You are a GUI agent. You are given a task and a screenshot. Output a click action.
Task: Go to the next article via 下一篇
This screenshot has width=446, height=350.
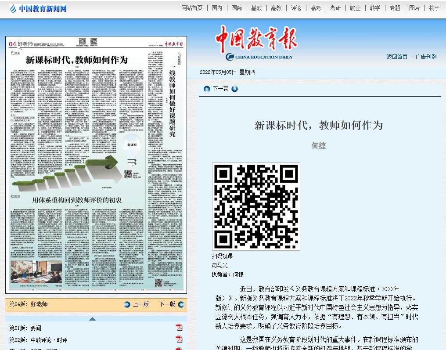coord(221,89)
